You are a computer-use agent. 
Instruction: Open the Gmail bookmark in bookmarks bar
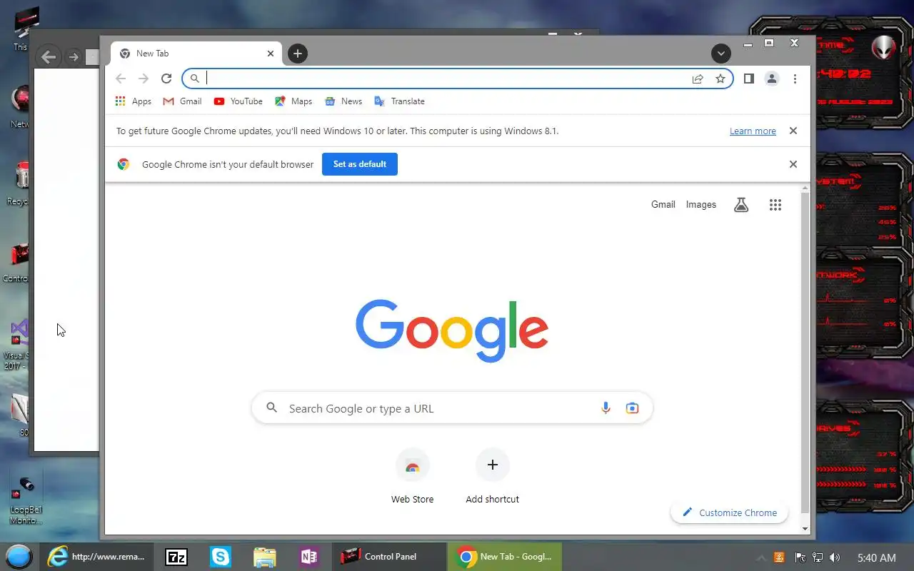point(182,101)
